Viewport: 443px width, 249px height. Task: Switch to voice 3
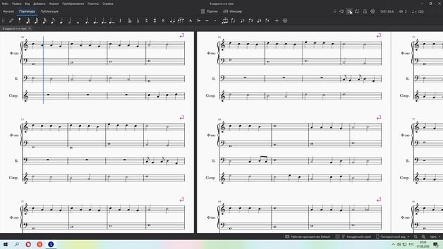click(x=259, y=20)
